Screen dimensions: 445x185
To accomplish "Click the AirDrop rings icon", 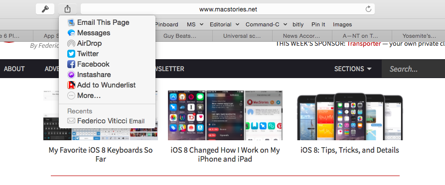I will coord(71,43).
